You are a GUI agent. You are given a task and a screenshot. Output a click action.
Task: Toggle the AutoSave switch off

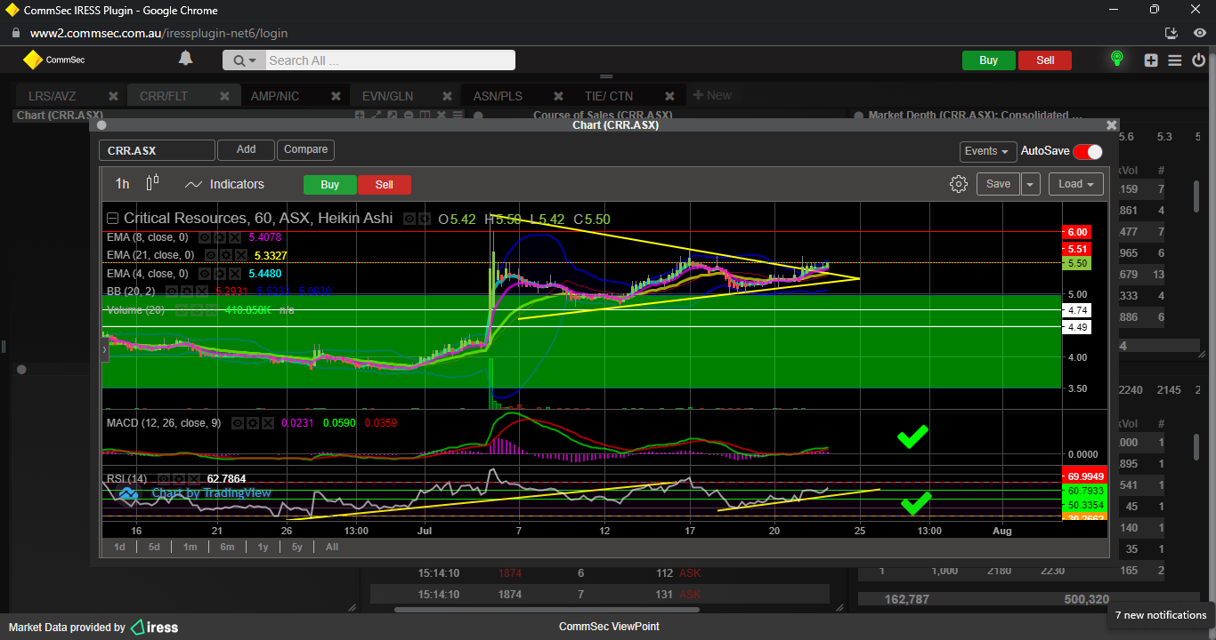1087,151
